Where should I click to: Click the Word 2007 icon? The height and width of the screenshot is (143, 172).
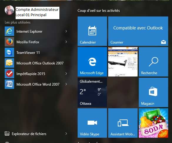tap(9, 84)
